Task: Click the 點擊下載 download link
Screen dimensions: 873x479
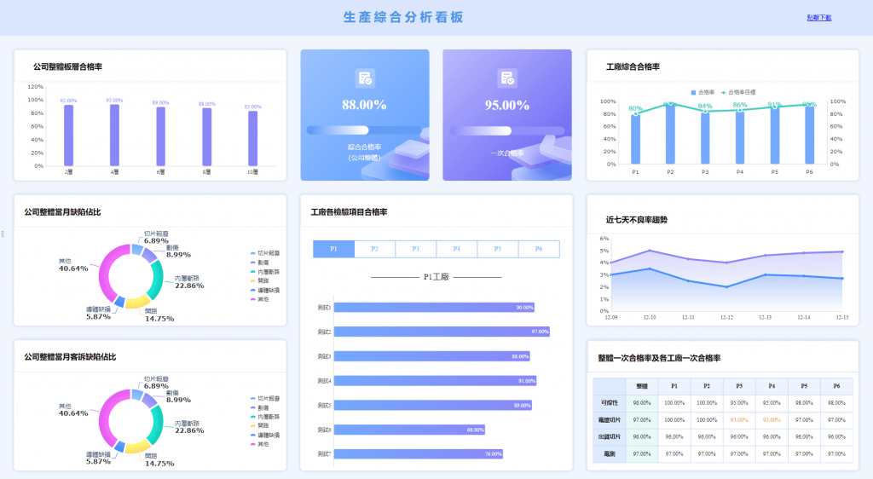Action: pos(818,17)
